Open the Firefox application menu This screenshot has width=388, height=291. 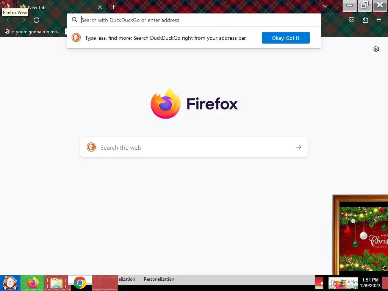pyautogui.click(x=379, y=20)
